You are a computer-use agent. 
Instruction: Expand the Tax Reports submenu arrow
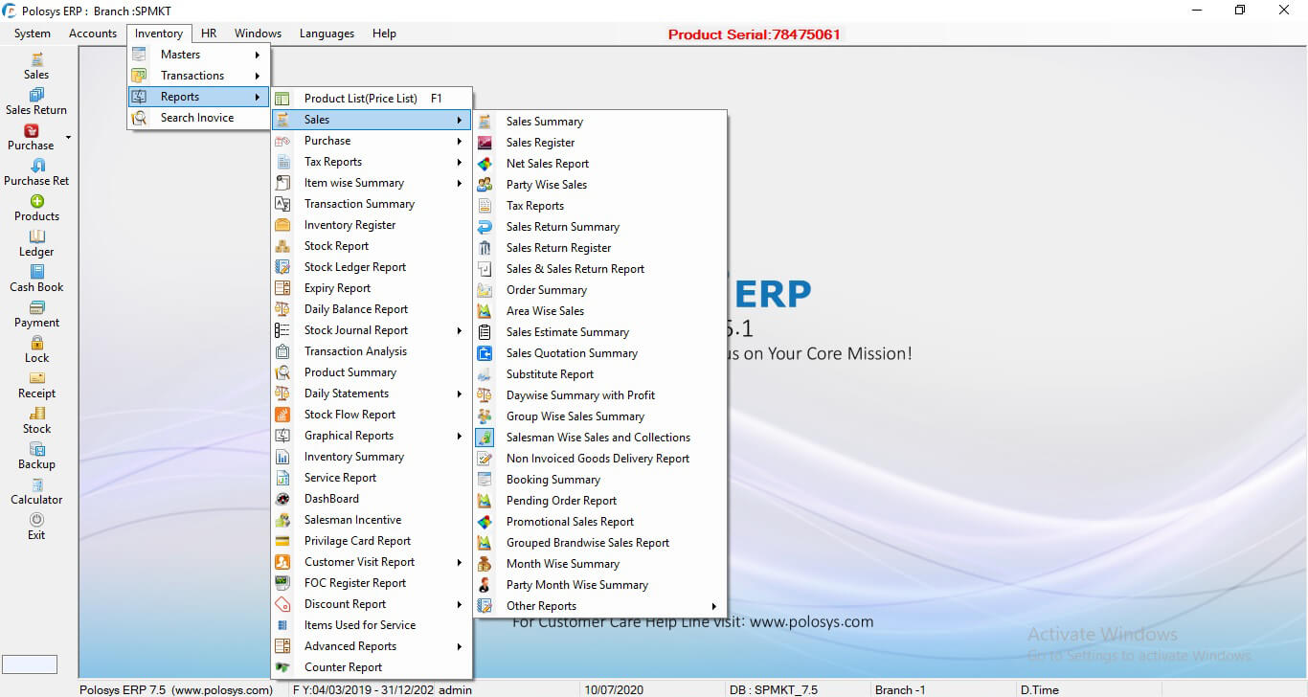[x=460, y=162]
